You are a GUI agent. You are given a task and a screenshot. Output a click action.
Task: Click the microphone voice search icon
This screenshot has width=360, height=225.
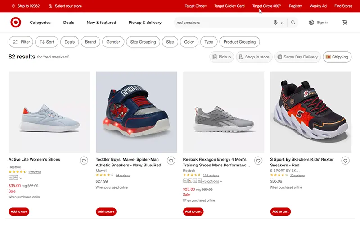275,22
